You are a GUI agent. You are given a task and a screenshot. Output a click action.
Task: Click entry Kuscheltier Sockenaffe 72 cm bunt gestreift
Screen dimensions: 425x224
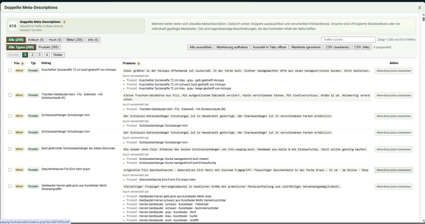(x=79, y=70)
